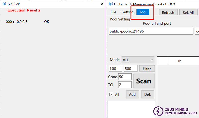Click the Conc. field showing 50

pyautogui.click(x=125, y=77)
